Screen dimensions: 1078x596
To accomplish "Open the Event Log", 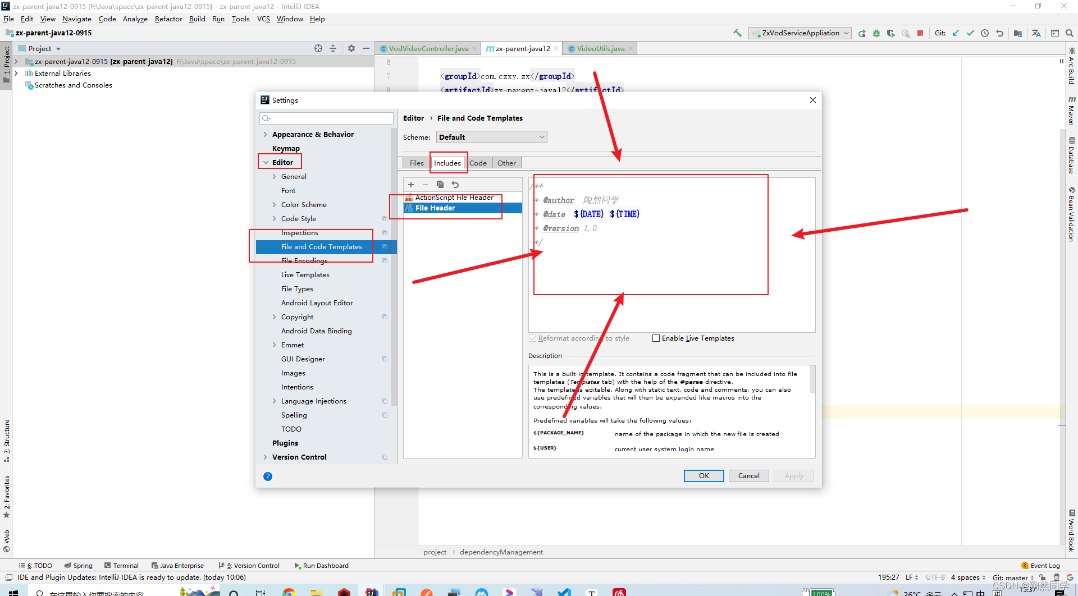I will coord(1041,566).
